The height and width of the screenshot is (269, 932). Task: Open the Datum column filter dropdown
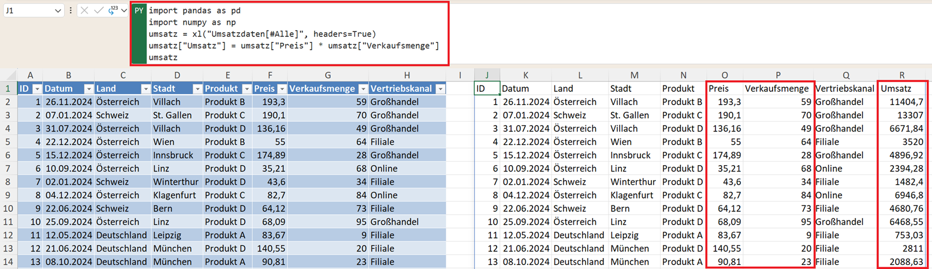pyautogui.click(x=88, y=89)
